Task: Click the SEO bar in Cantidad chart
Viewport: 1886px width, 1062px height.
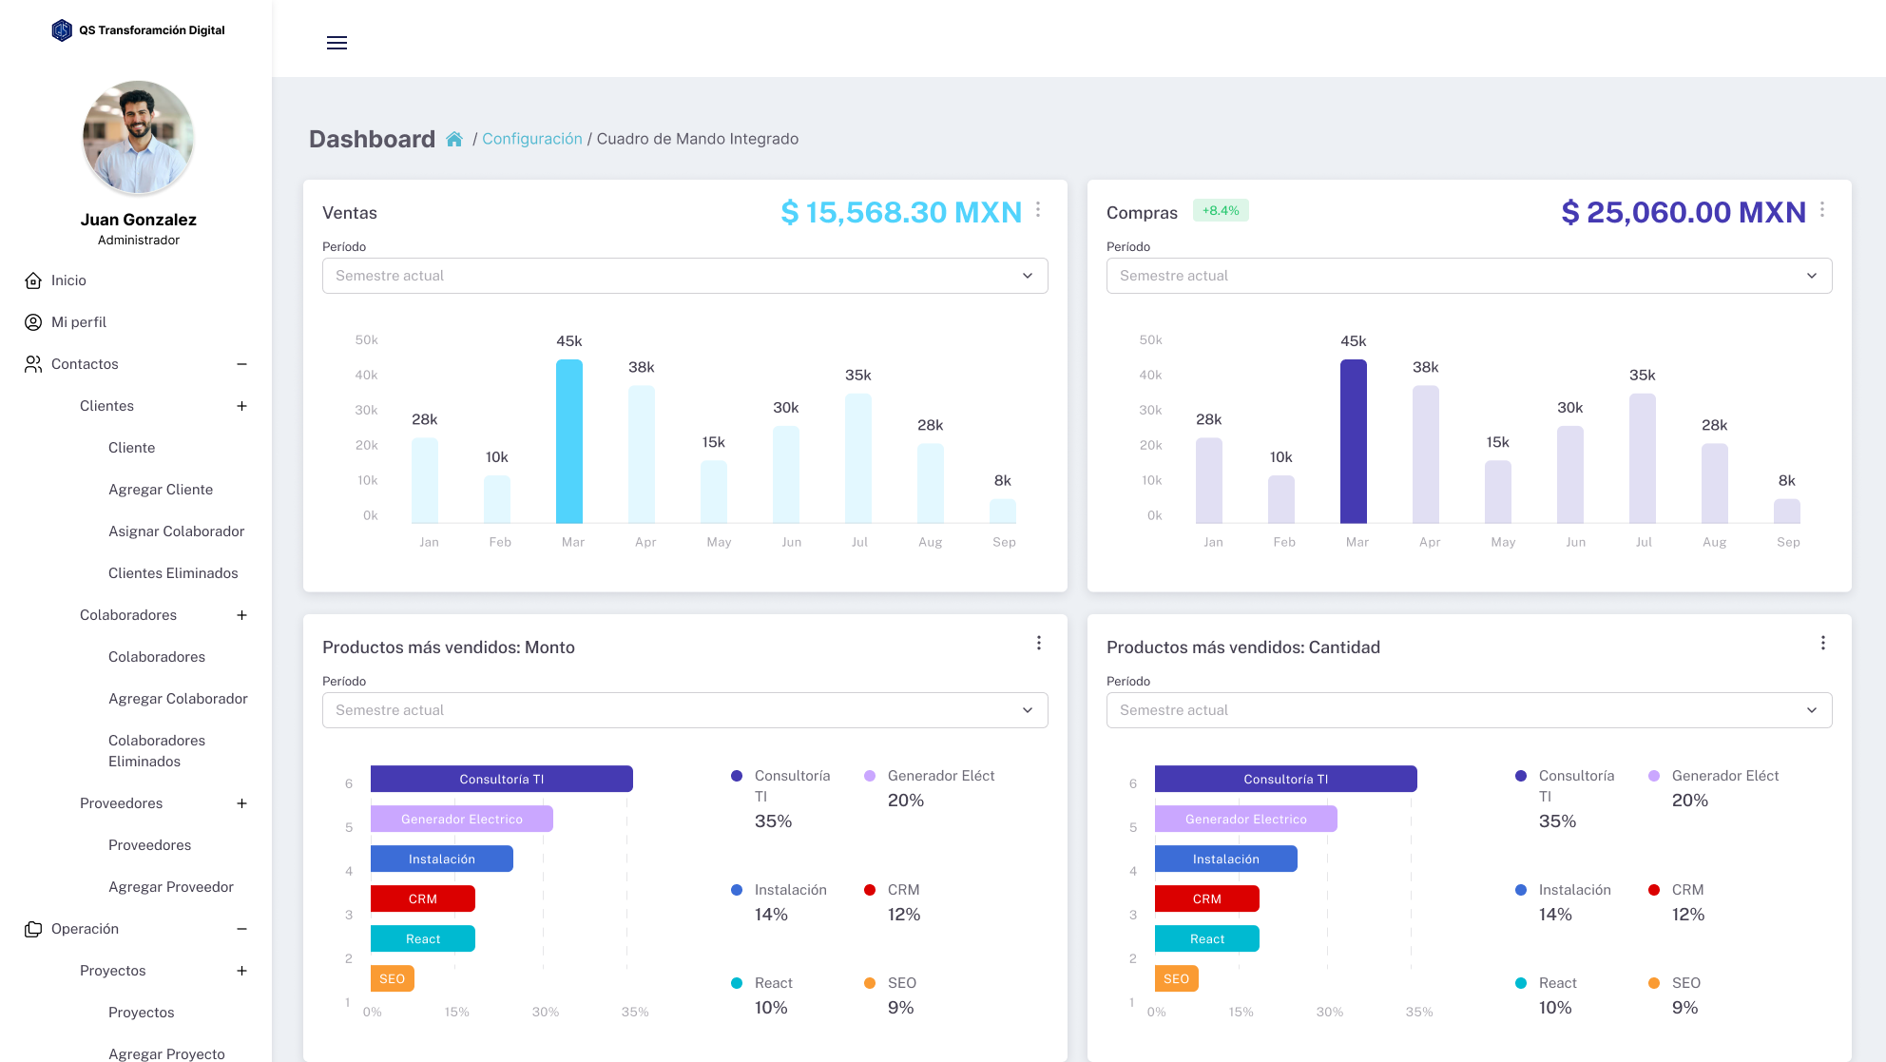Action: click(1177, 978)
